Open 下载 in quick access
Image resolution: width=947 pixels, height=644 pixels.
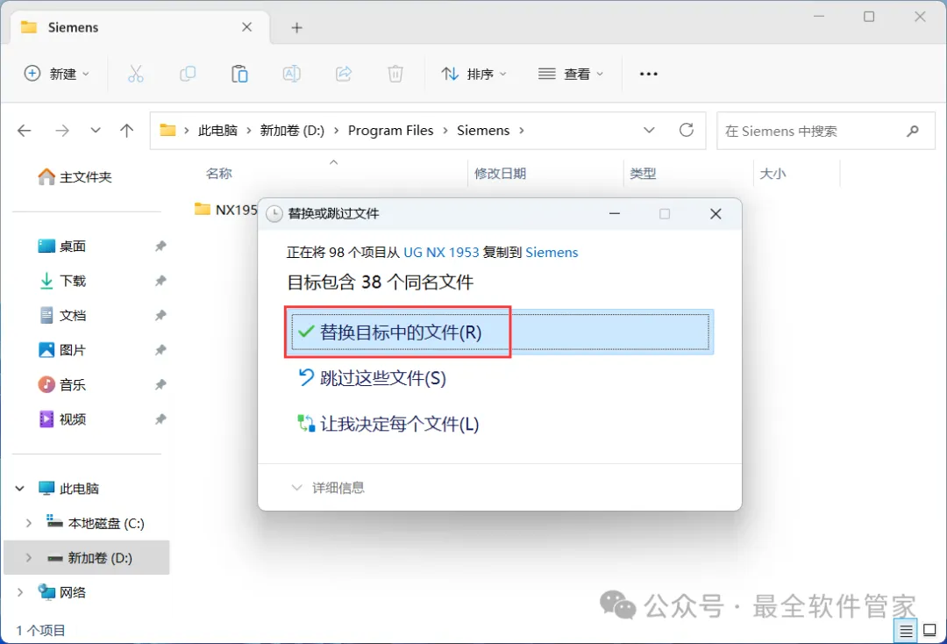[62, 281]
